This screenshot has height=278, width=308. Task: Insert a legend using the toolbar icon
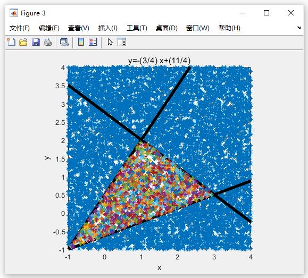click(x=93, y=42)
